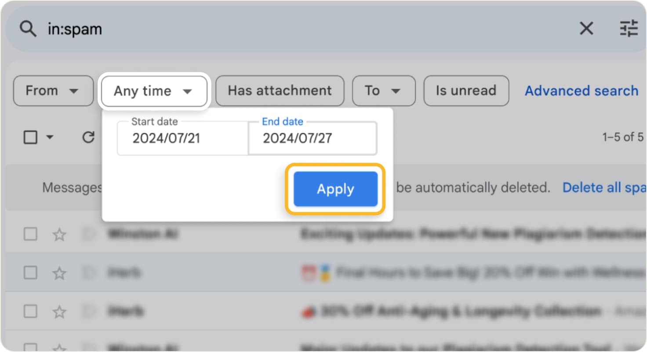647x352 pixels.
Task: Refresh the spam message list
Action: [88, 137]
